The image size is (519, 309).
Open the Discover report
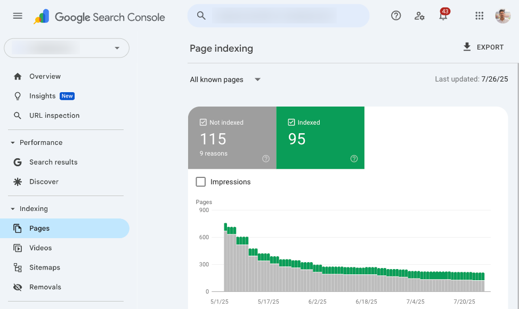[x=44, y=182]
